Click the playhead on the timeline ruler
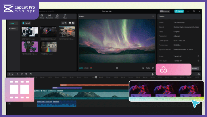This screenshot has height=117, width=207. click(x=96, y=77)
